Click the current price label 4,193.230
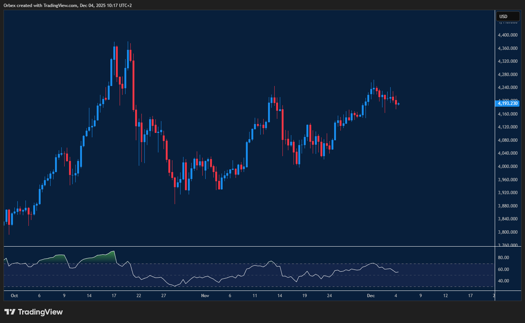Screen dimensions: 525x323 (508, 103)
